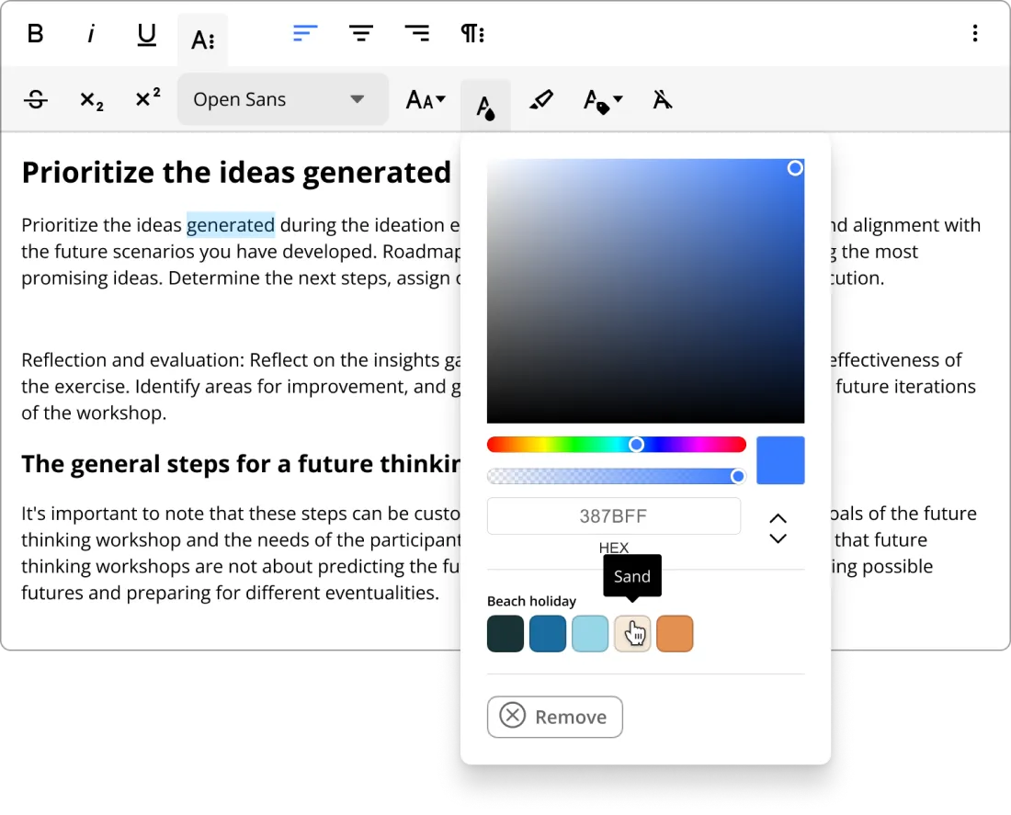Click the "Beach holiday" palette label
This screenshot has height=815, width=1011.
point(531,601)
